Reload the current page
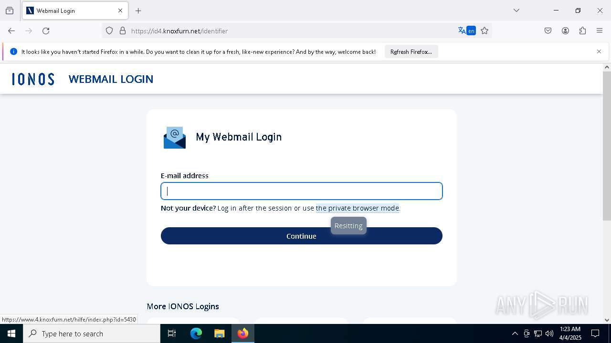 [46, 31]
